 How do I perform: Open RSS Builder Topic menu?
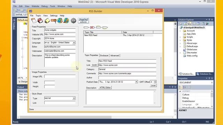click(38, 16)
